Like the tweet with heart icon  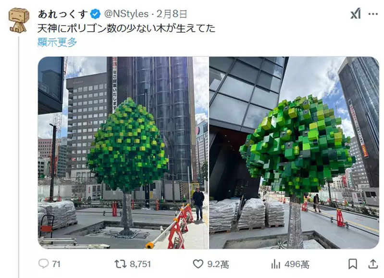click(x=198, y=264)
